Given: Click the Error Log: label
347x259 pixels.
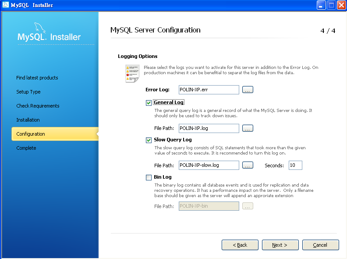Looking at the screenshot, I should click(157, 90).
